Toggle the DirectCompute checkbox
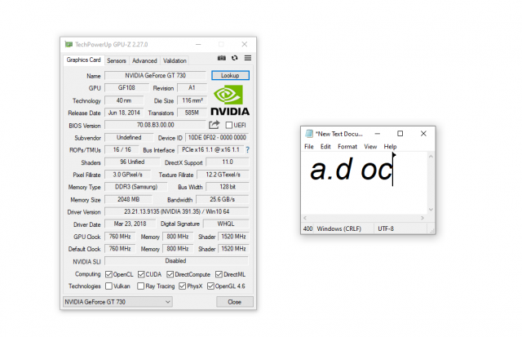 [x=170, y=274]
